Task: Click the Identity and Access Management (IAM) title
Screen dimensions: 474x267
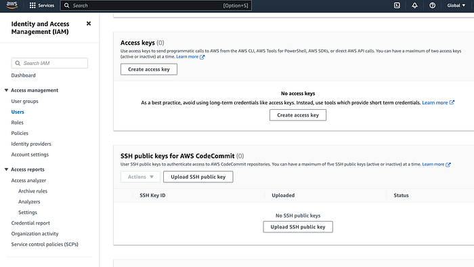Action: [x=40, y=28]
